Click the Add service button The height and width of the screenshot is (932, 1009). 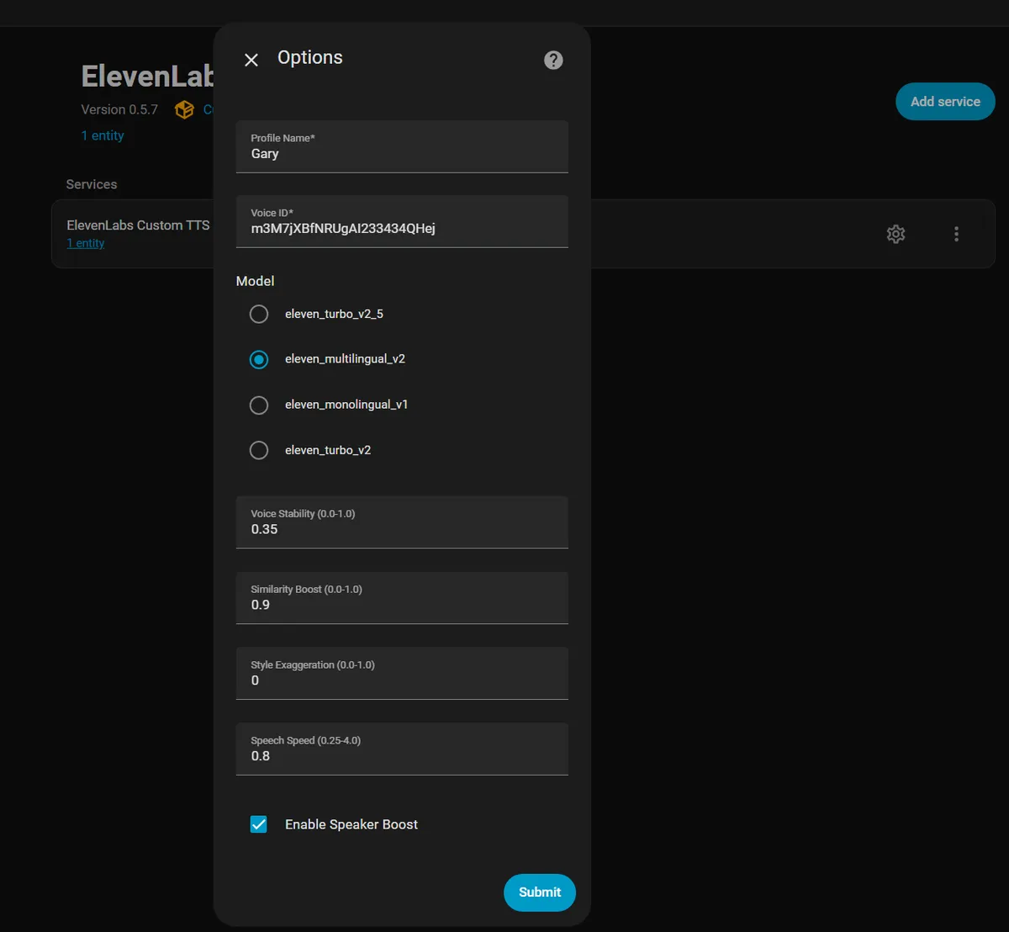[945, 102]
